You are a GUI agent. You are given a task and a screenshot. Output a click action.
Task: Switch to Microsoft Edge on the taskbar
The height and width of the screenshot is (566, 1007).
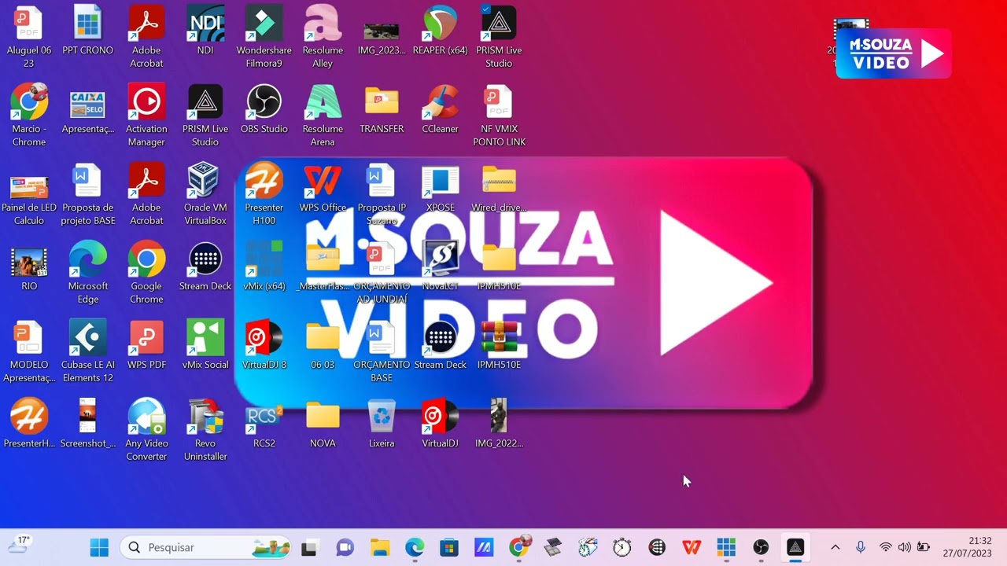(415, 547)
